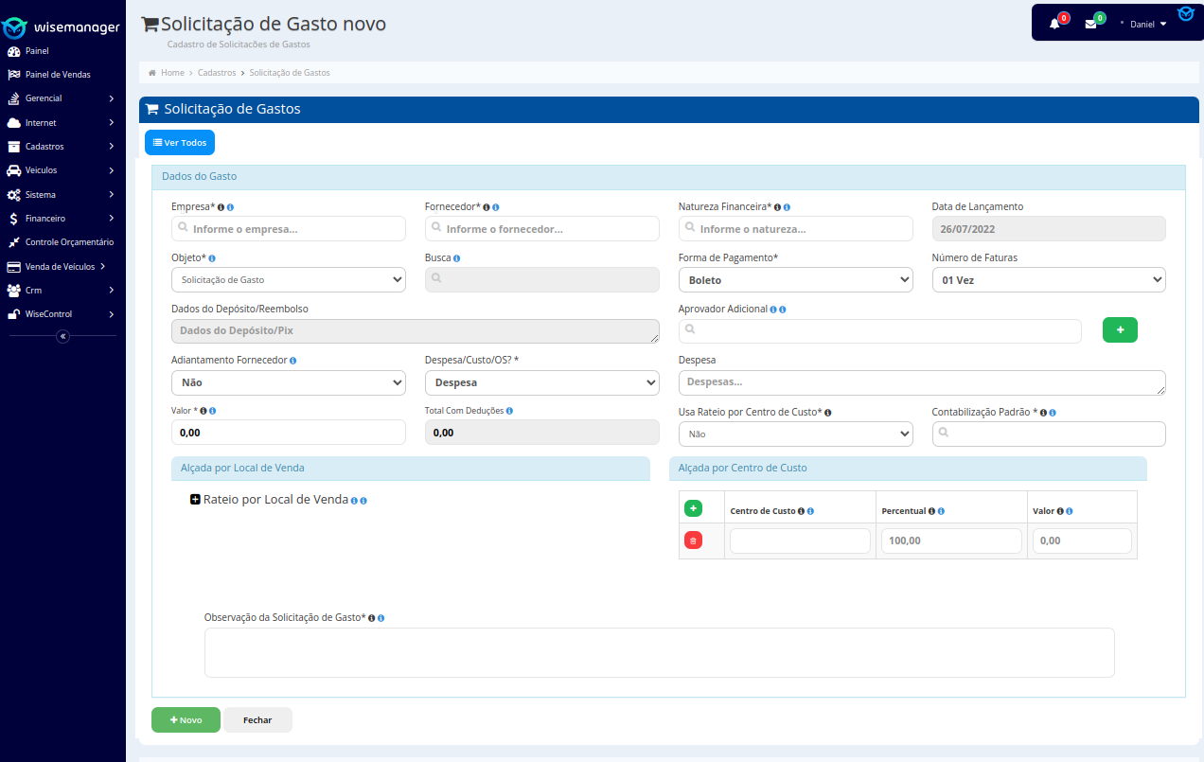Click the notifications bell icon
Viewport: 1204px width, 762px height.
click(1054, 24)
